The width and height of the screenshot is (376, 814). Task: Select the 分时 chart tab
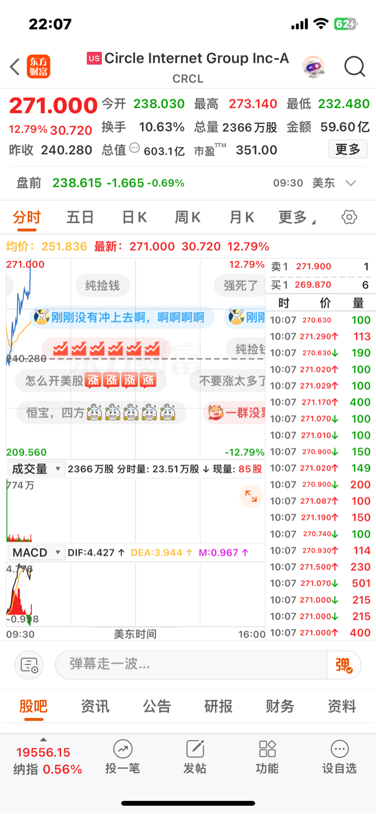[27, 217]
